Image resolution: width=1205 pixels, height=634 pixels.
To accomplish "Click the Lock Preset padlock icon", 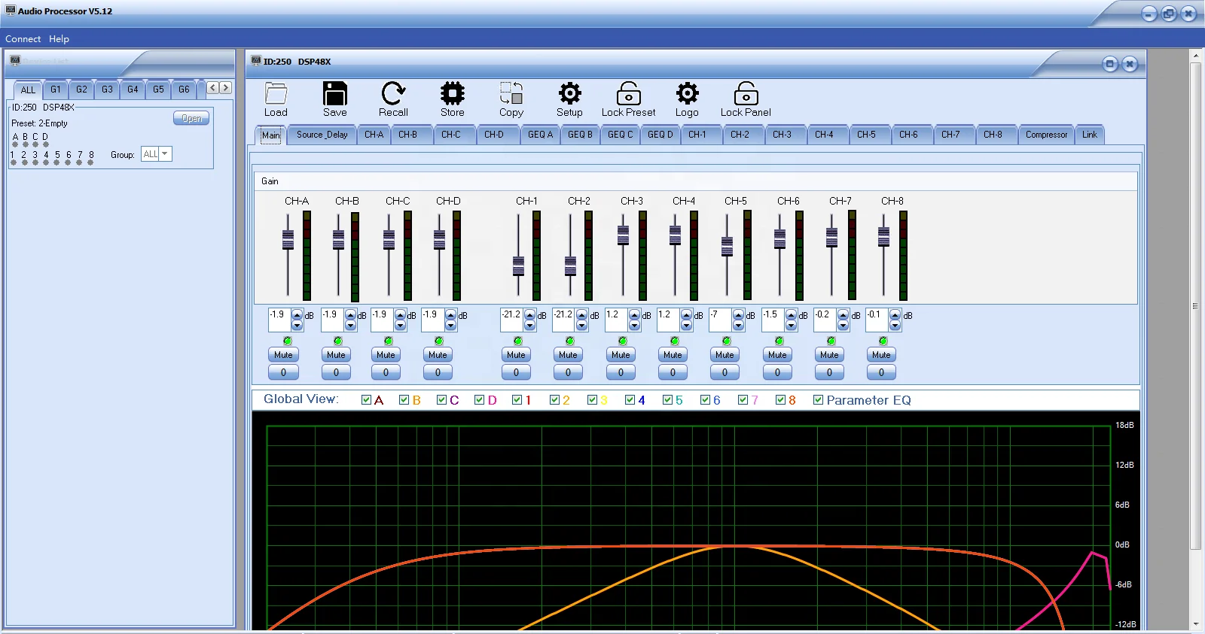I will point(628,94).
